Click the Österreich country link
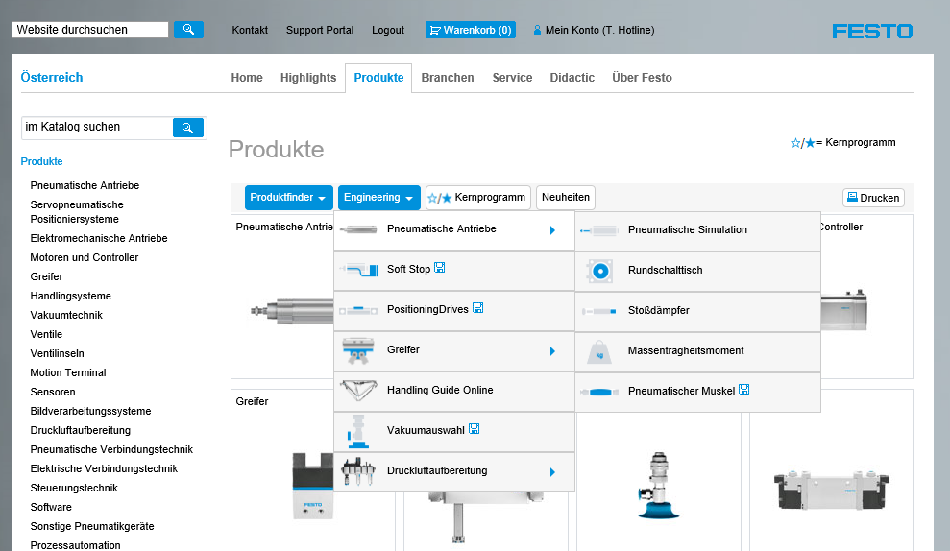This screenshot has width=950, height=551. tap(52, 78)
